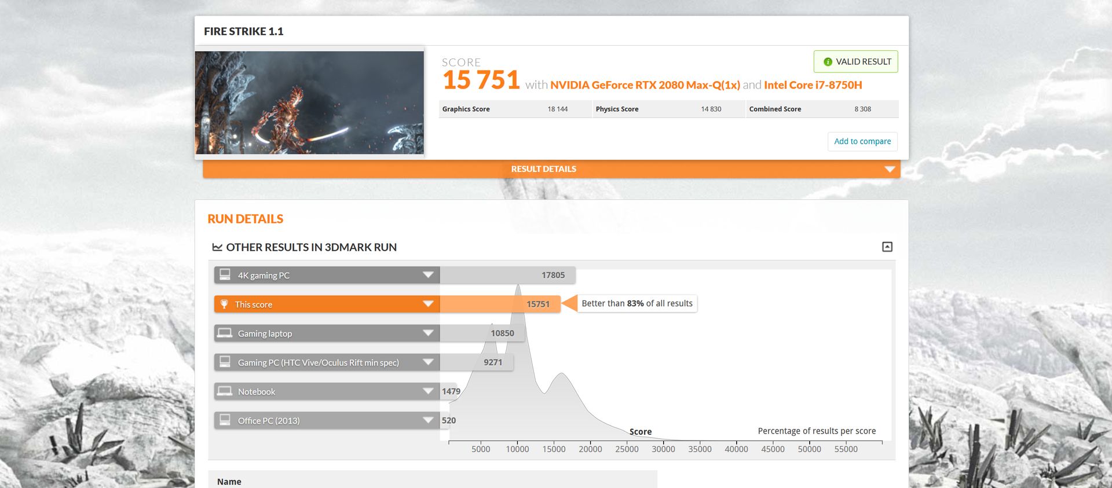Viewport: 1112px width, 488px height.
Task: Expand the This score dropdown arrow
Action: (x=428, y=304)
